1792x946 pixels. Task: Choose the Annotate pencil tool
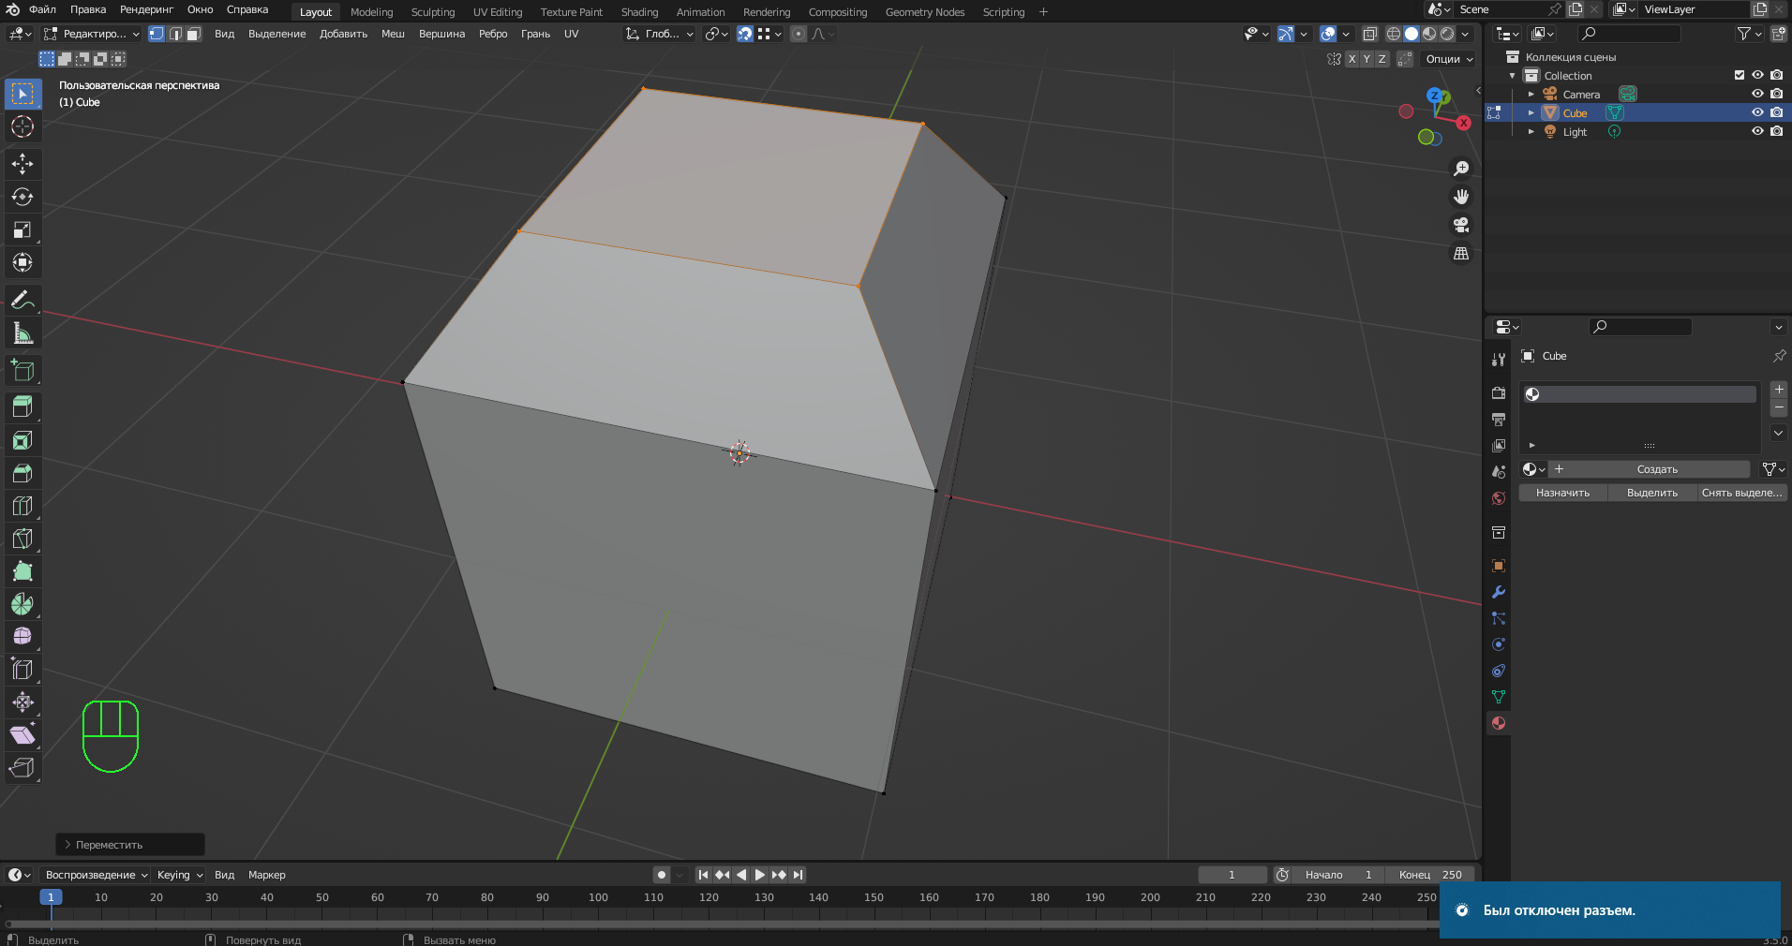click(x=22, y=301)
